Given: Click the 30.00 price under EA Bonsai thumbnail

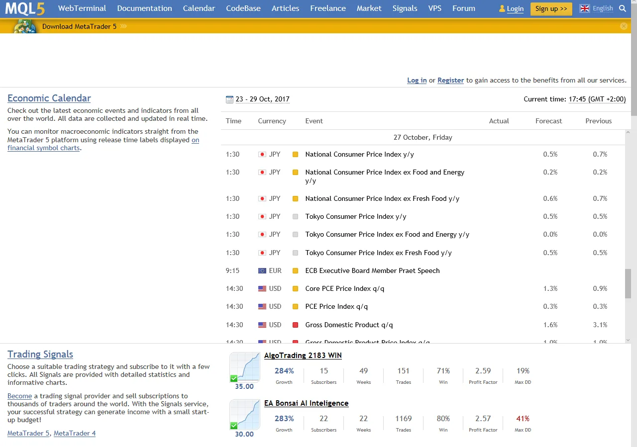Looking at the screenshot, I should pos(244,434).
